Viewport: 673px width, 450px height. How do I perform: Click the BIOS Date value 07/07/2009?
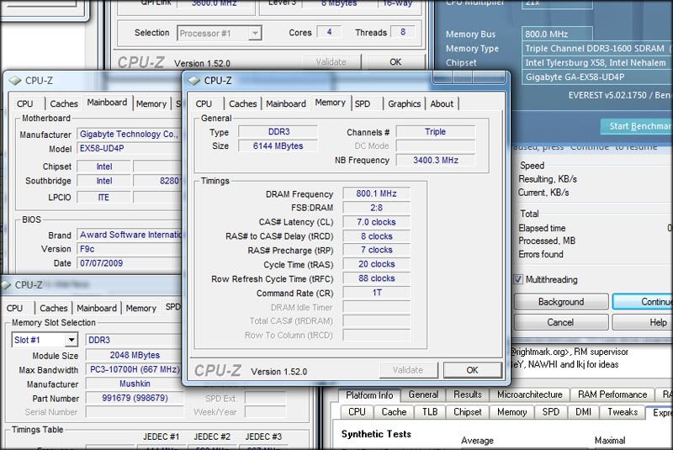(x=130, y=263)
